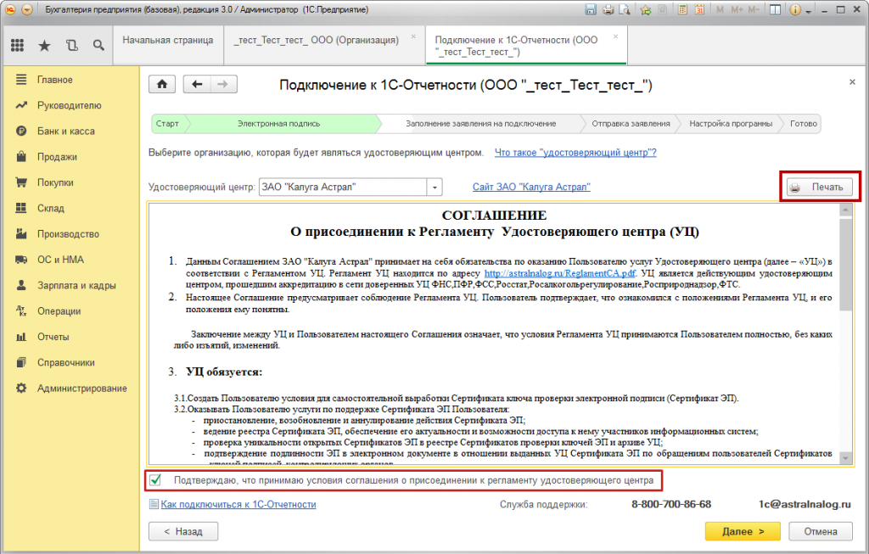Click the Справочники books icon
This screenshot has height=554, width=869.
coord(21,362)
